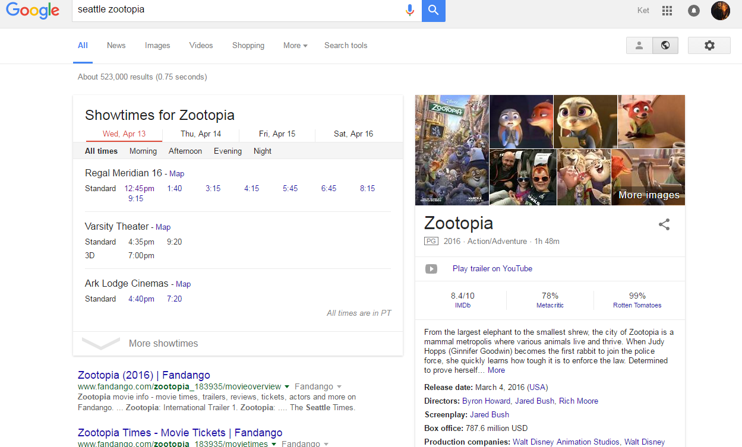Start voice search with microphone icon
This screenshot has height=447, width=742.
(409, 9)
